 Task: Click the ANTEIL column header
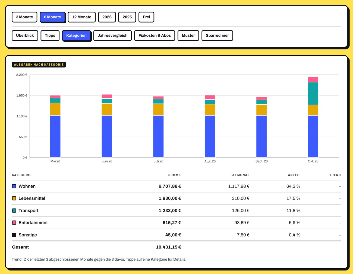294,175
